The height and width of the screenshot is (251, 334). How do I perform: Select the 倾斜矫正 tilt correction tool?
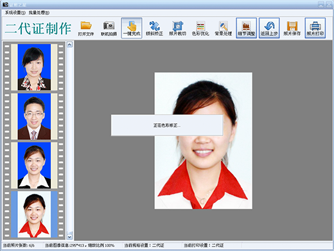pyautogui.click(x=154, y=28)
